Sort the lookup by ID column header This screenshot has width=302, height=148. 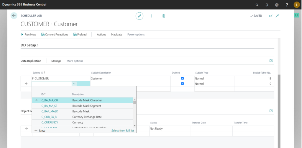43,94
